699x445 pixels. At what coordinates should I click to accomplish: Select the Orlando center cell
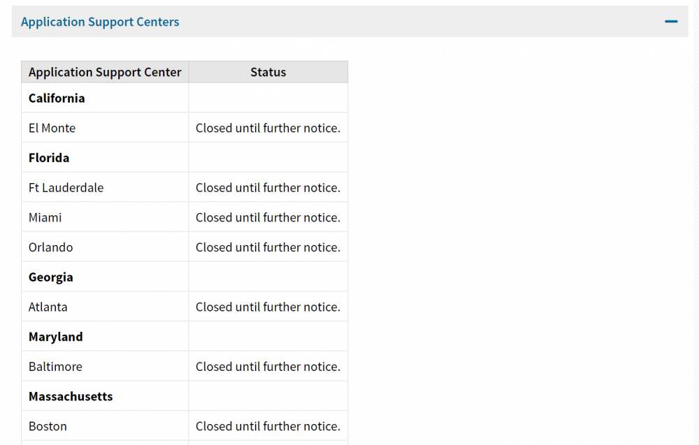pos(105,247)
